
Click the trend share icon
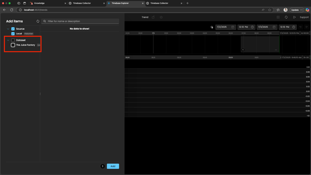point(153,17)
